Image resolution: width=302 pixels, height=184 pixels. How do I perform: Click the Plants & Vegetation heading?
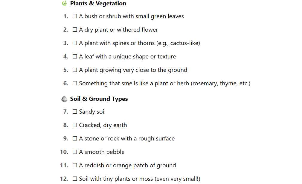pos(98,4)
